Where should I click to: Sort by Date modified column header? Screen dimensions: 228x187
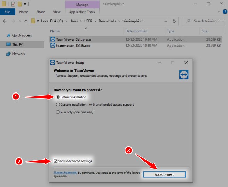[x=136, y=31]
